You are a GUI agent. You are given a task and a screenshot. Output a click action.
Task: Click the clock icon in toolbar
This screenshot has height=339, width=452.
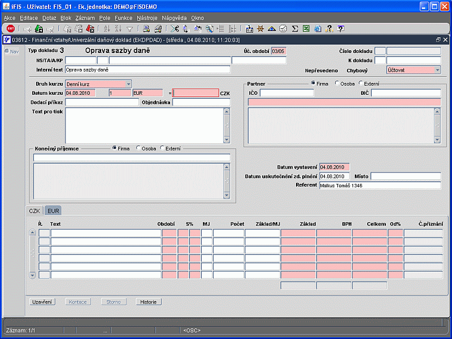(284, 29)
